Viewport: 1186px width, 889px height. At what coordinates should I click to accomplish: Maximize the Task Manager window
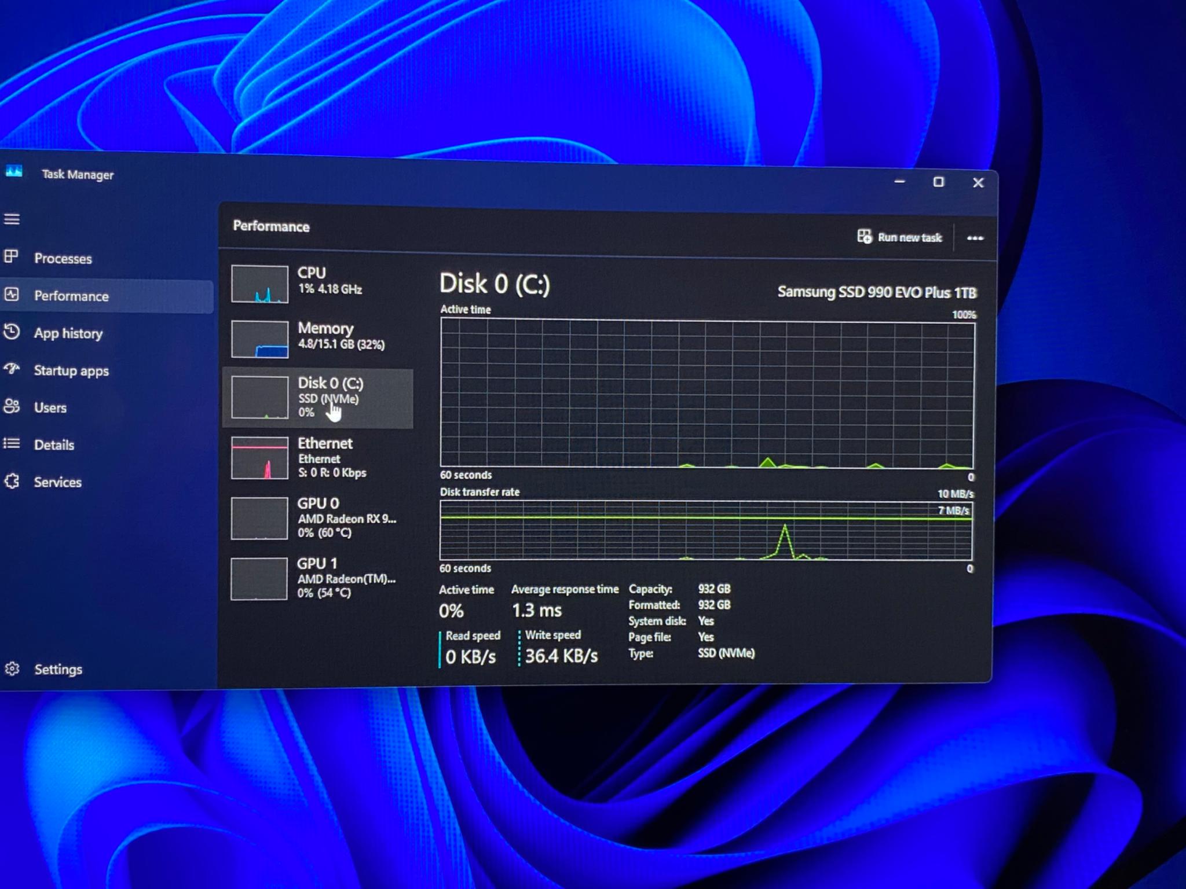tap(939, 182)
